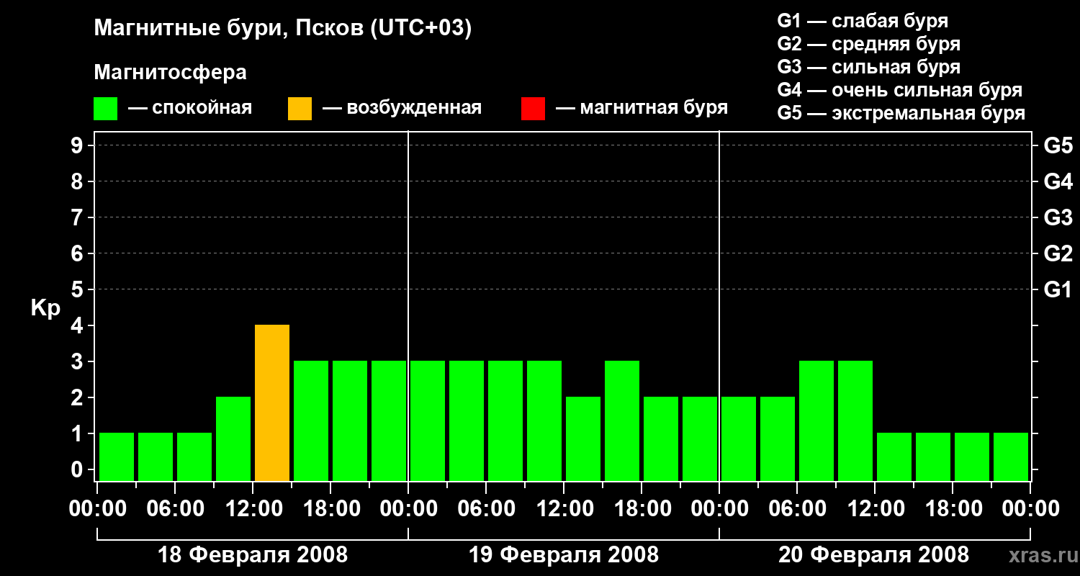Click the 'G1 — слабая буря' legend line
This screenshot has width=1080, height=576.
[863, 21]
